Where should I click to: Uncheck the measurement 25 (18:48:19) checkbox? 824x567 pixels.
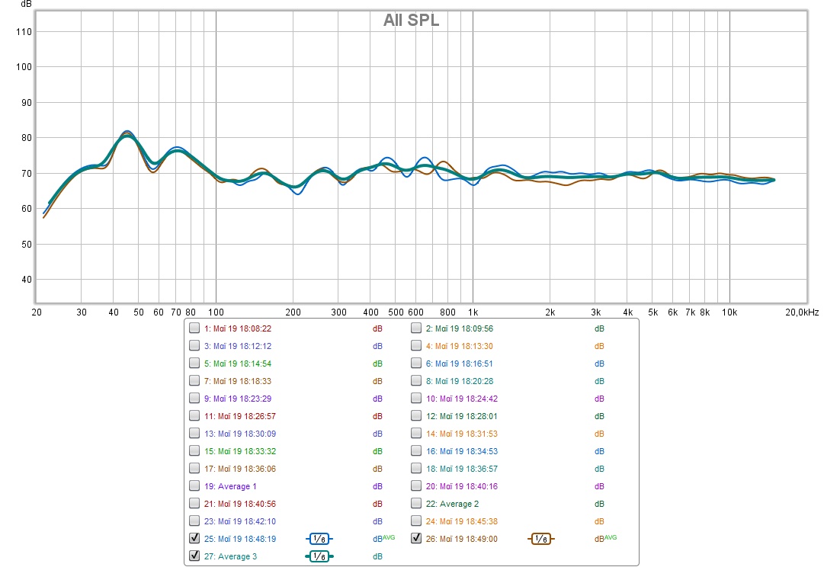[x=194, y=539]
